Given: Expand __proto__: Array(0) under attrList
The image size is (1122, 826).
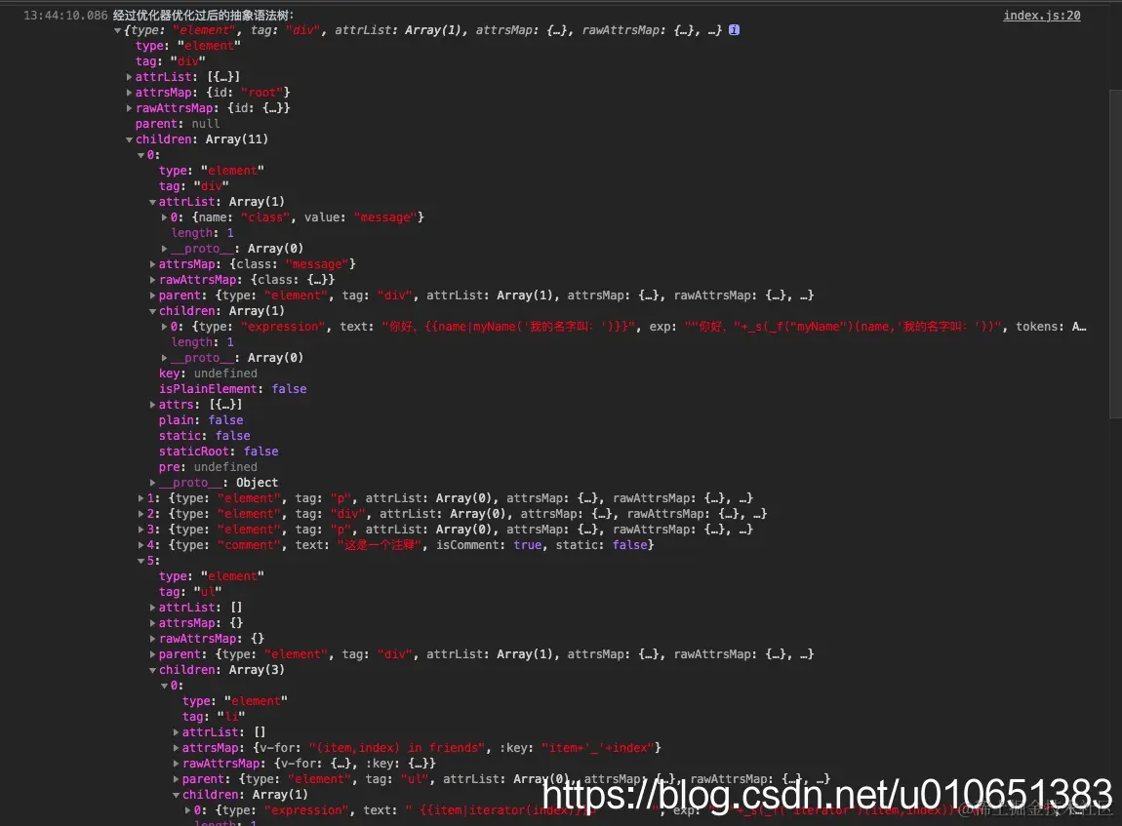Looking at the screenshot, I should tap(165, 249).
